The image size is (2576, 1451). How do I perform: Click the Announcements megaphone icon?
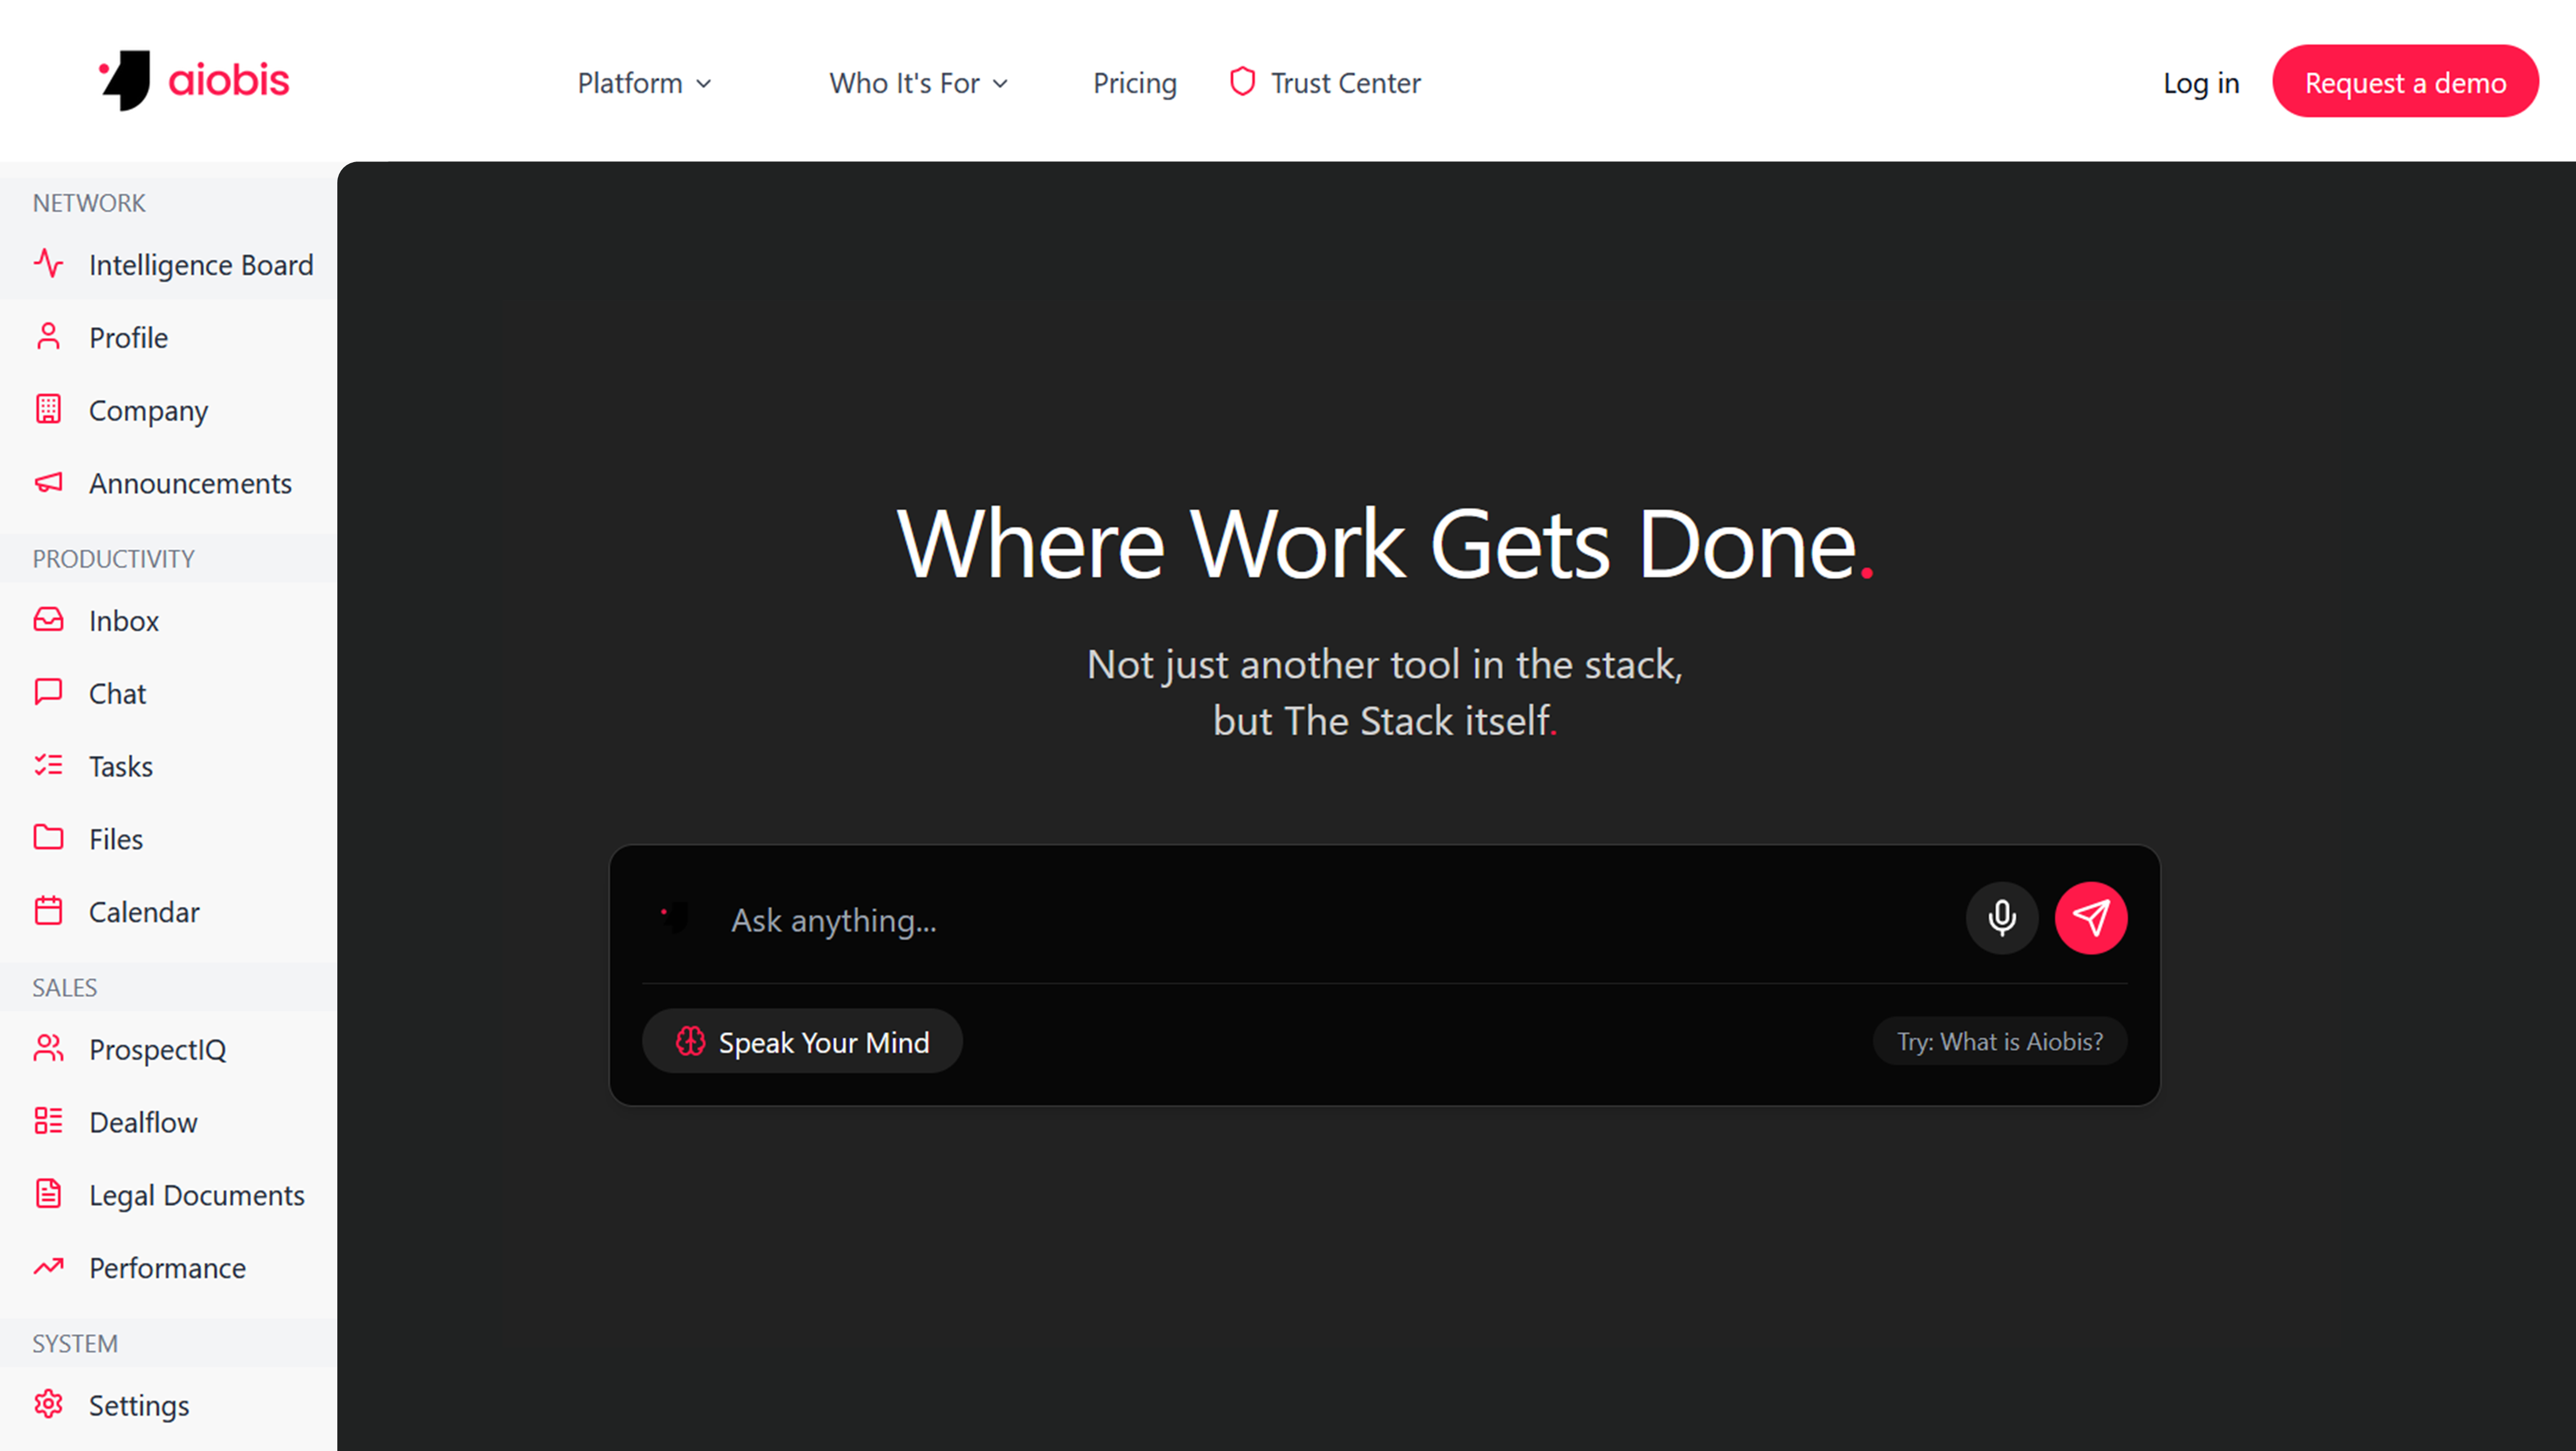point(48,483)
